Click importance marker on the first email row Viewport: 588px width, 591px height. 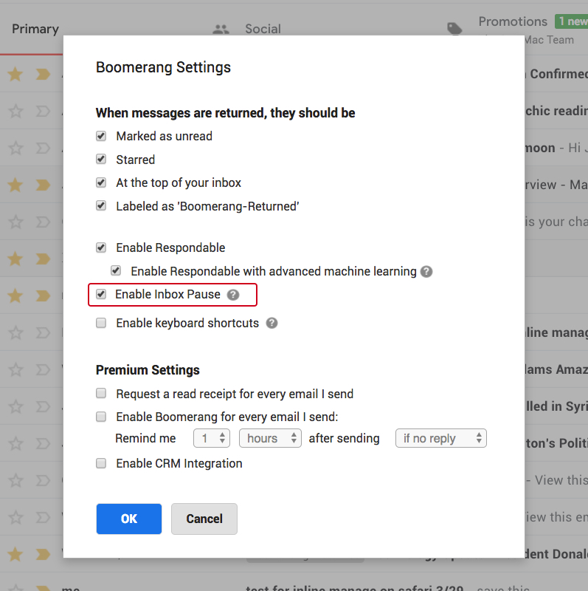tap(43, 74)
